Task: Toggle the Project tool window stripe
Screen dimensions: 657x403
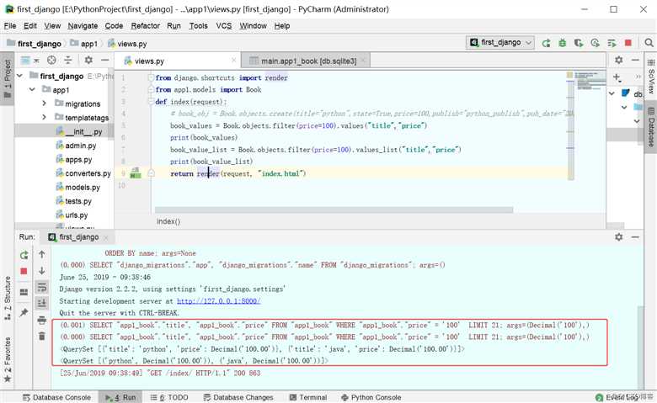Action: (x=7, y=79)
